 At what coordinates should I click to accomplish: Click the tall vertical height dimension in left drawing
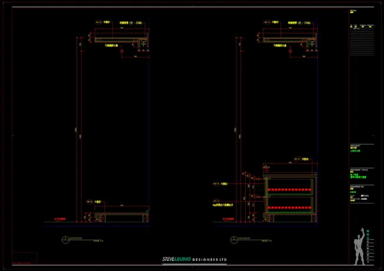(x=76, y=129)
